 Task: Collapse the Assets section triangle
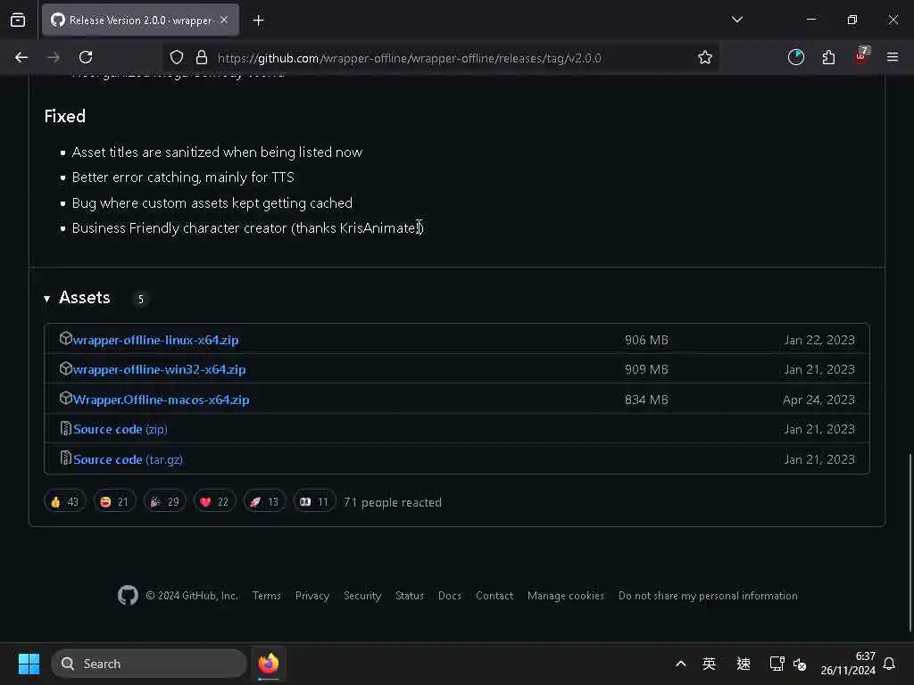[46, 299]
